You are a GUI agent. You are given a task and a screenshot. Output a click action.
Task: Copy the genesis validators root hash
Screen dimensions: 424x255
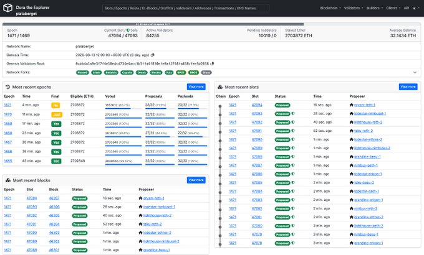212,63
